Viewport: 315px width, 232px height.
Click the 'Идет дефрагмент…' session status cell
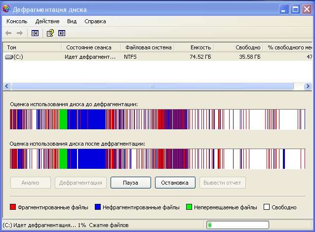click(90, 57)
